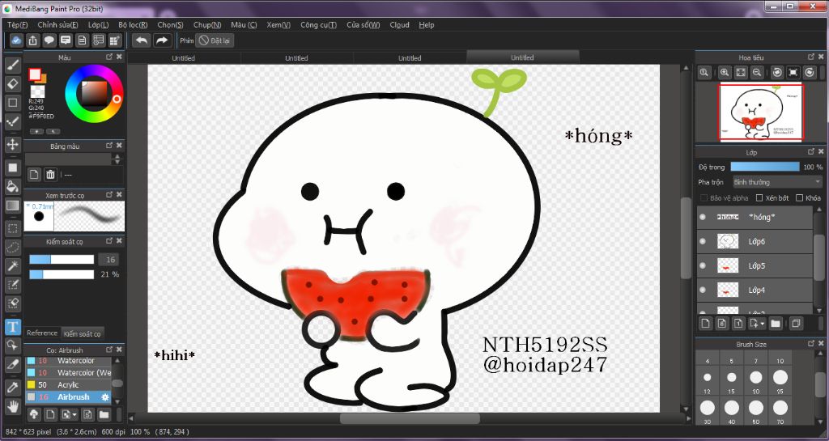Image resolution: width=829 pixels, height=441 pixels.
Task: Toggle visibility of Lớp6 layer
Action: click(703, 241)
